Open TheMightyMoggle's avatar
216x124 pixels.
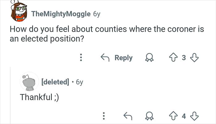pos(18,12)
